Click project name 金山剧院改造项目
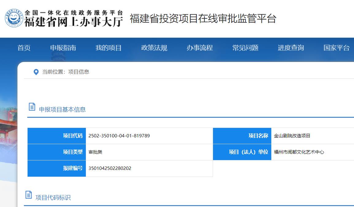This screenshot has width=354, height=207. click(x=292, y=136)
